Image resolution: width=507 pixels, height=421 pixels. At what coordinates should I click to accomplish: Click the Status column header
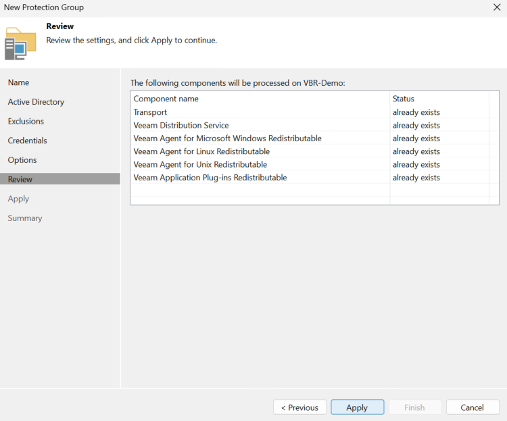[439, 99]
